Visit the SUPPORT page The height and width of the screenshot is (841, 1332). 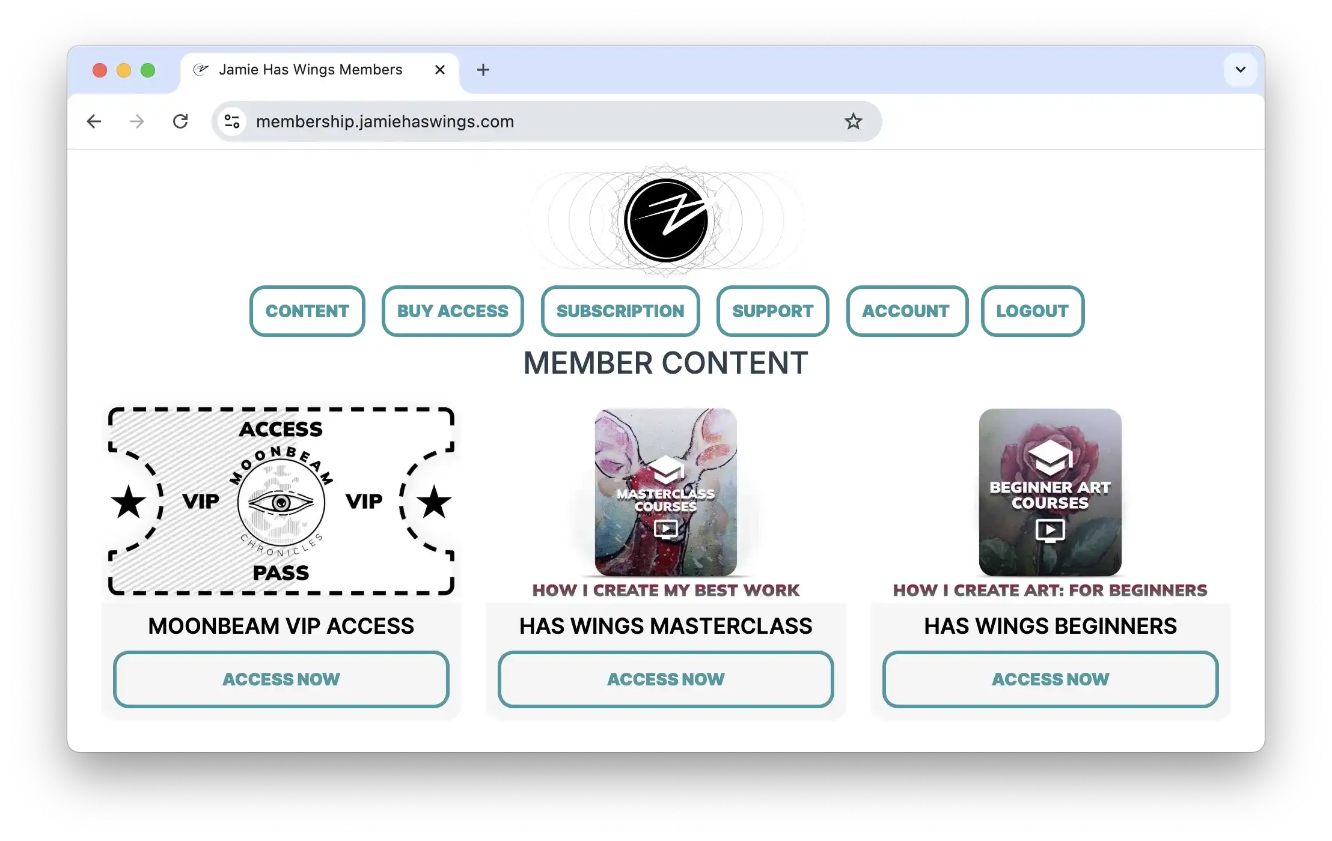(772, 311)
